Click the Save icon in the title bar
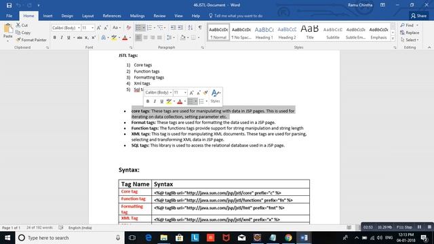This screenshot has height=244, width=434. [x=9, y=5]
